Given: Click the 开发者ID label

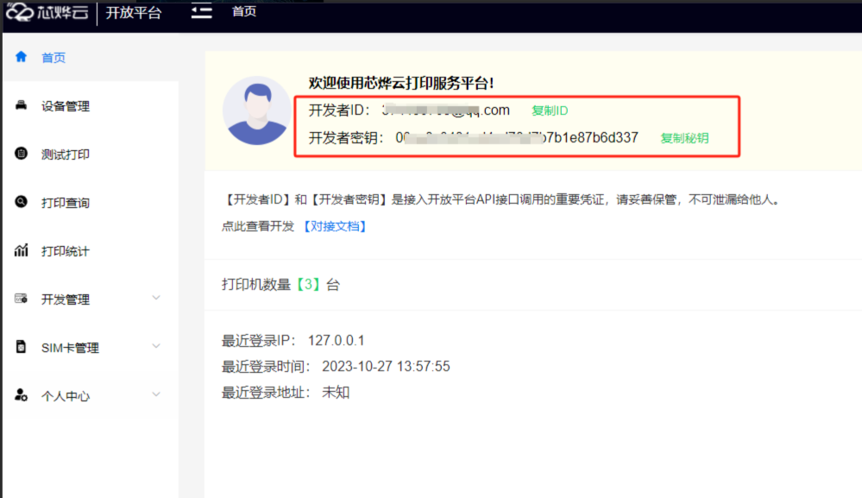Looking at the screenshot, I should pyautogui.click(x=339, y=110).
